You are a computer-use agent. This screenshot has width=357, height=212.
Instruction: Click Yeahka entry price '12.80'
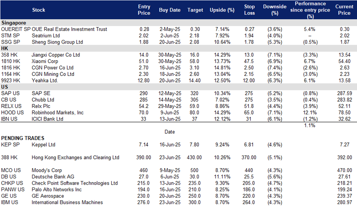[x=144, y=80]
